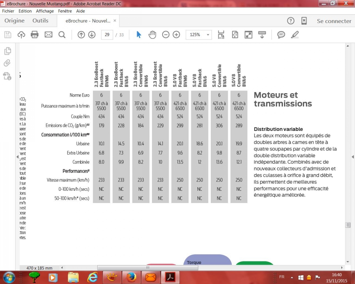The width and height of the screenshot is (355, 284).
Task: Add a comment bubble icon
Action: 281,35
